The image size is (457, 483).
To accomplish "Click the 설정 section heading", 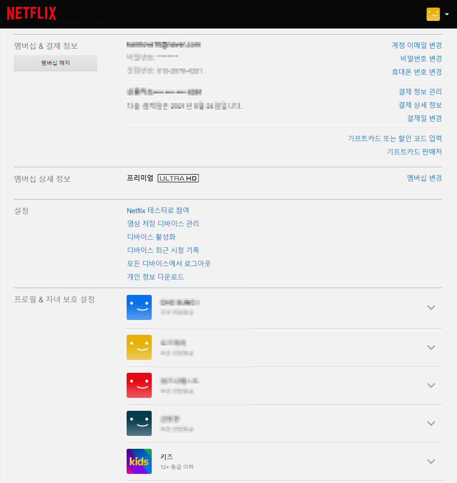I will [x=21, y=211].
